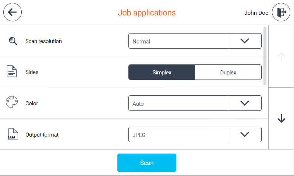Click the Sides document icon
The height and width of the screenshot is (176, 294).
tap(12, 71)
